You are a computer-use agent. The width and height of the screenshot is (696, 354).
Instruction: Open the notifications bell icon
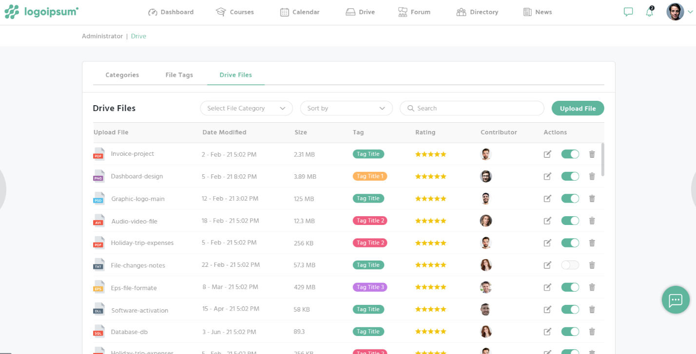[x=650, y=12]
